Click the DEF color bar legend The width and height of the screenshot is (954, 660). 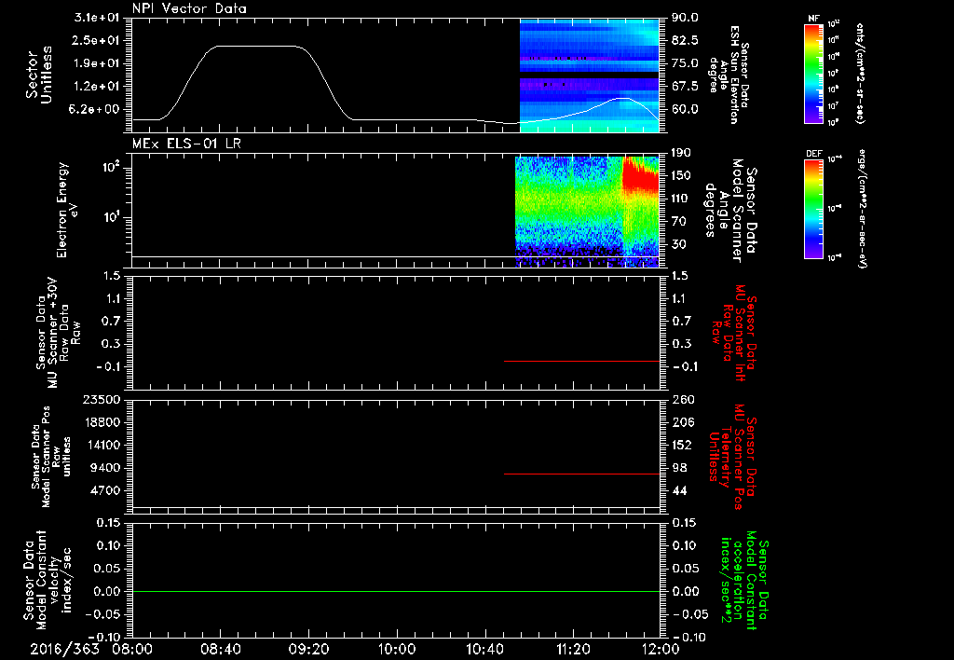tap(813, 208)
